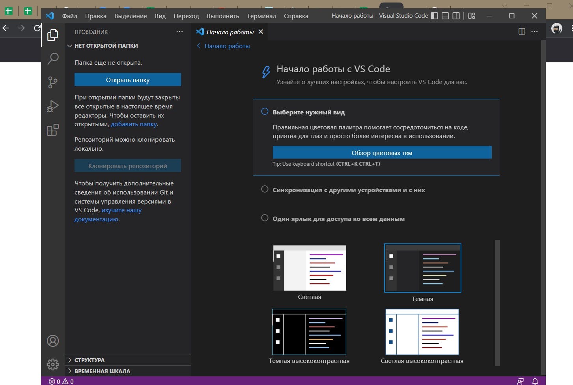Click the first green plus browser tab icon
Image resolution: width=573 pixels, height=385 pixels.
click(9, 11)
